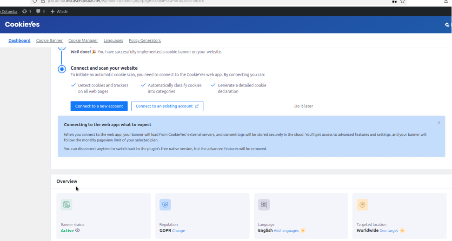Preview banner via eye icon next to Active
Image resolution: width=452 pixels, height=241 pixels.
[78, 230]
